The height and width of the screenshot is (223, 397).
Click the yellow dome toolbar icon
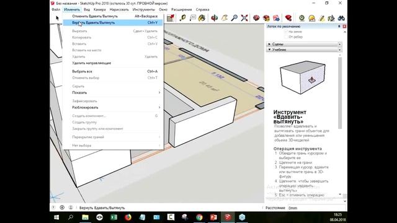coord(311,18)
